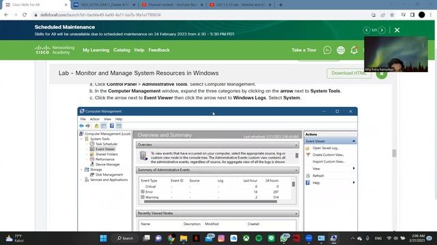Screen dimensions: 437x245
Task: Open Task View on the taskbar
Action: pyautogui.click(x=146, y=238)
